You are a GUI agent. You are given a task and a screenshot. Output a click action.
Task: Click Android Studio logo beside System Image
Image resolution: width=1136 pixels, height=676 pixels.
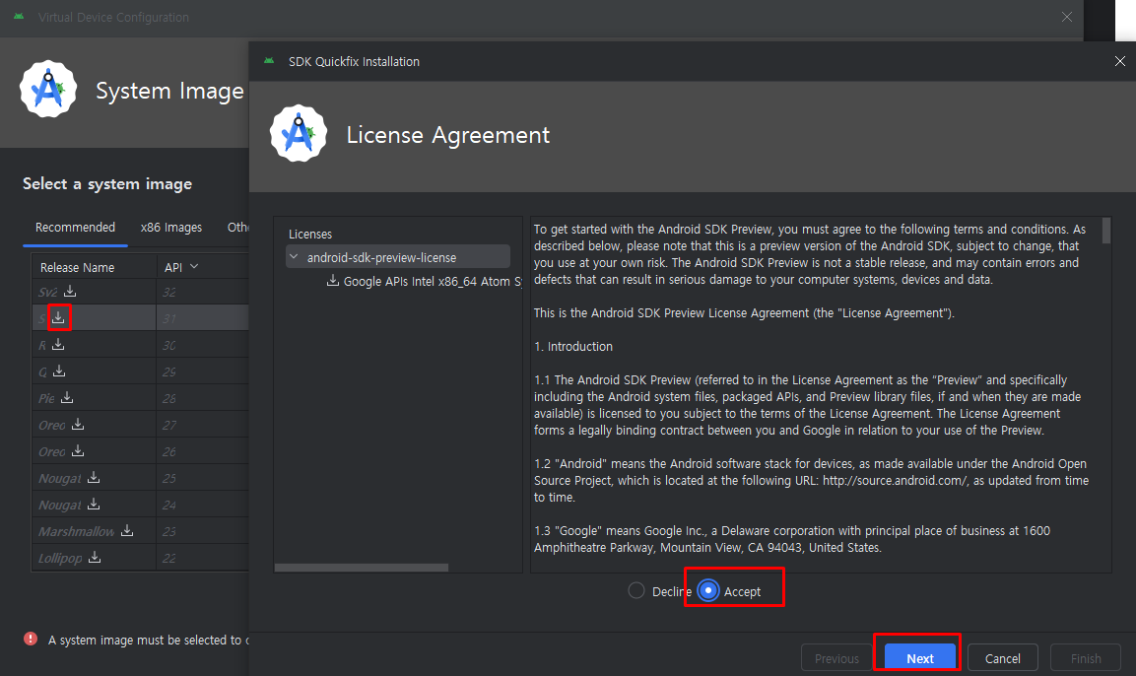(x=48, y=89)
